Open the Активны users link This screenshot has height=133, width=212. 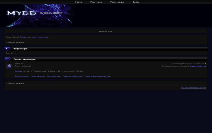tap(18, 71)
